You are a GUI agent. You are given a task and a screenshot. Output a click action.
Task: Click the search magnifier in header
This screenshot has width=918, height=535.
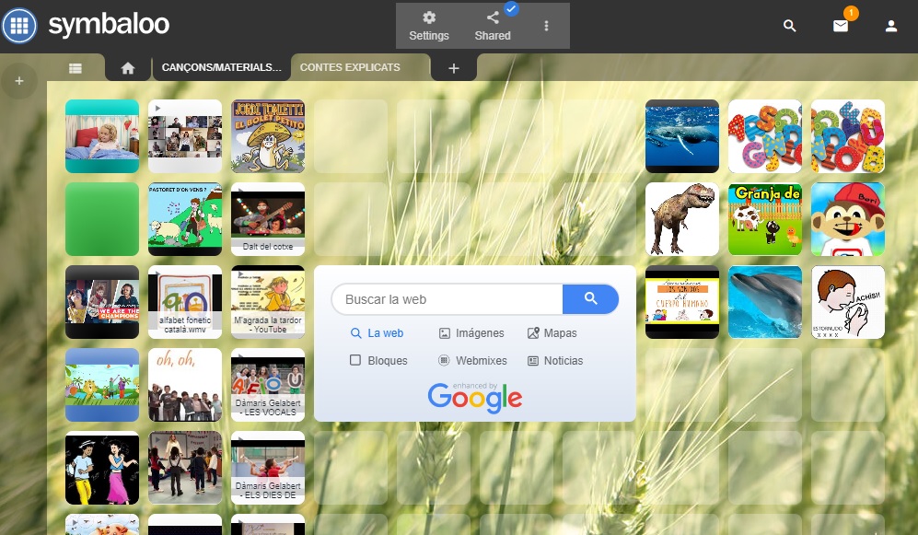(789, 26)
